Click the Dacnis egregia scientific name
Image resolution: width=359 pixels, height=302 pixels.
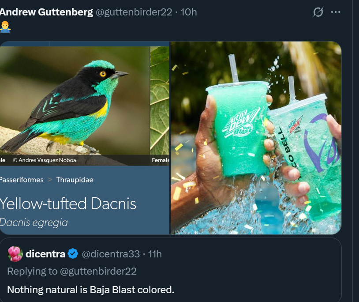point(34,223)
